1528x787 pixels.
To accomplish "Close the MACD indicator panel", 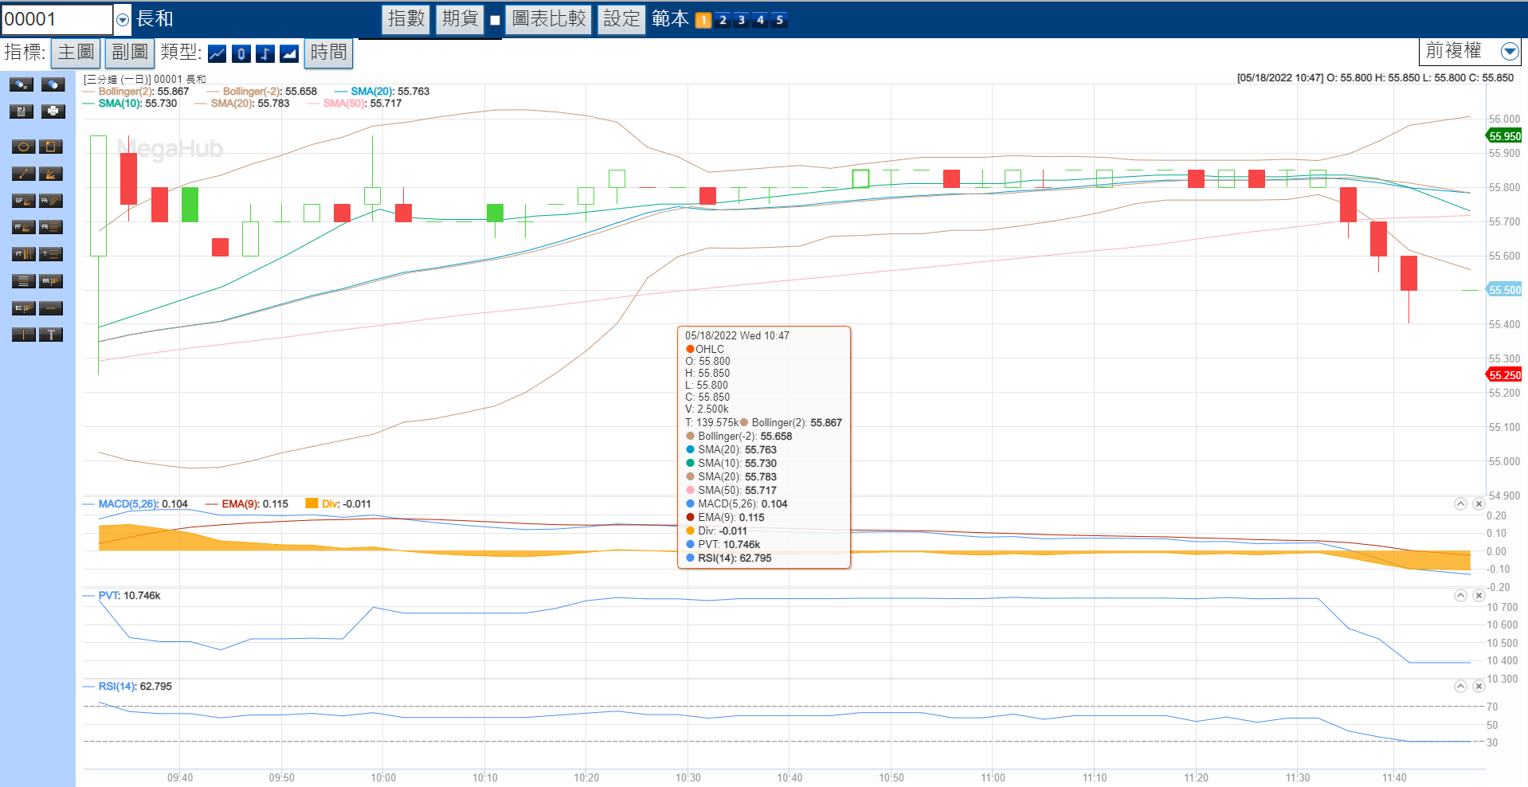I will pyautogui.click(x=1479, y=504).
